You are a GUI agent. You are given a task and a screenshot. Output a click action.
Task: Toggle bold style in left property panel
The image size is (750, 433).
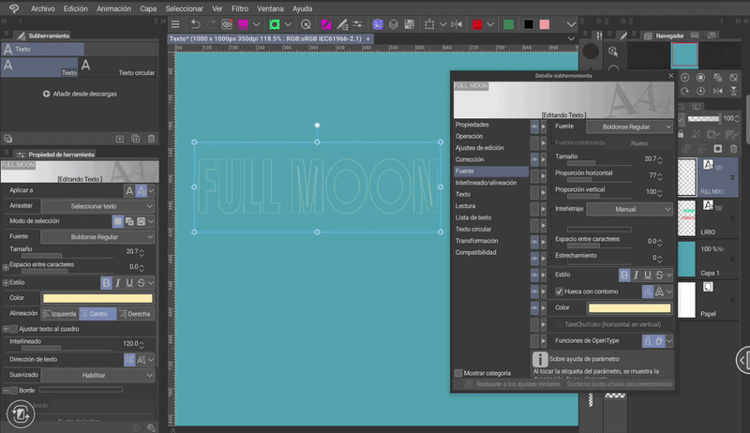coord(106,282)
